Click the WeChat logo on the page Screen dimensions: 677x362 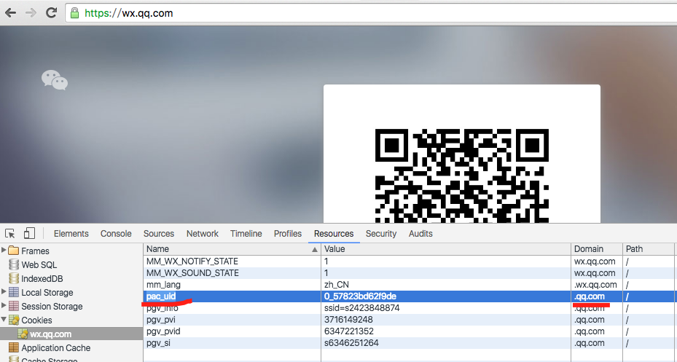coord(55,80)
